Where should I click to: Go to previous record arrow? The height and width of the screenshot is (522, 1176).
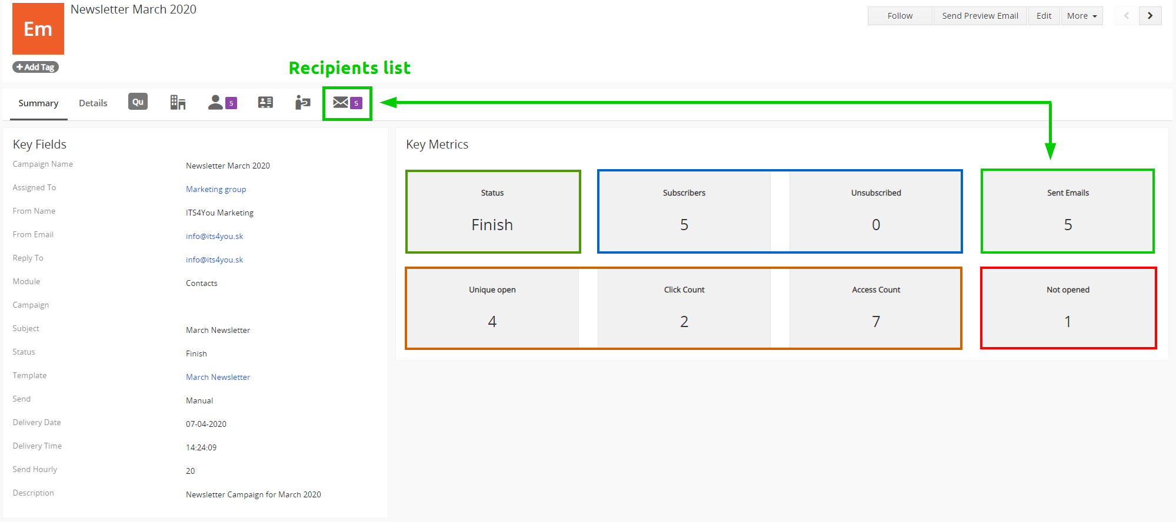[1126, 16]
